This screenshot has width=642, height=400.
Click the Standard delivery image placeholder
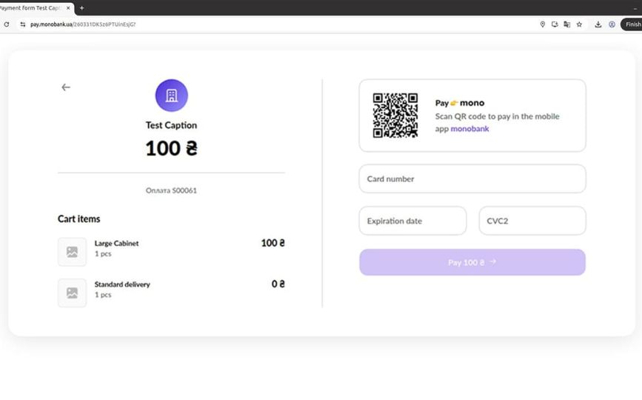(72, 293)
